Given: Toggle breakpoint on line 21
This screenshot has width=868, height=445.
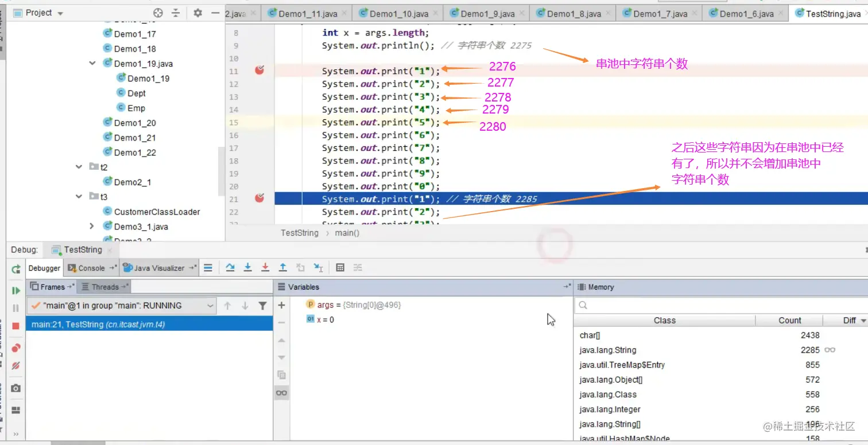Looking at the screenshot, I should pos(259,198).
